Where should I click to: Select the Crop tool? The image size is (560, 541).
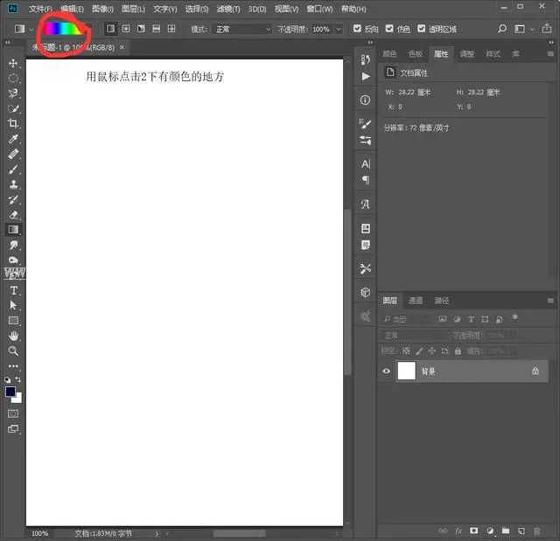(x=13, y=123)
